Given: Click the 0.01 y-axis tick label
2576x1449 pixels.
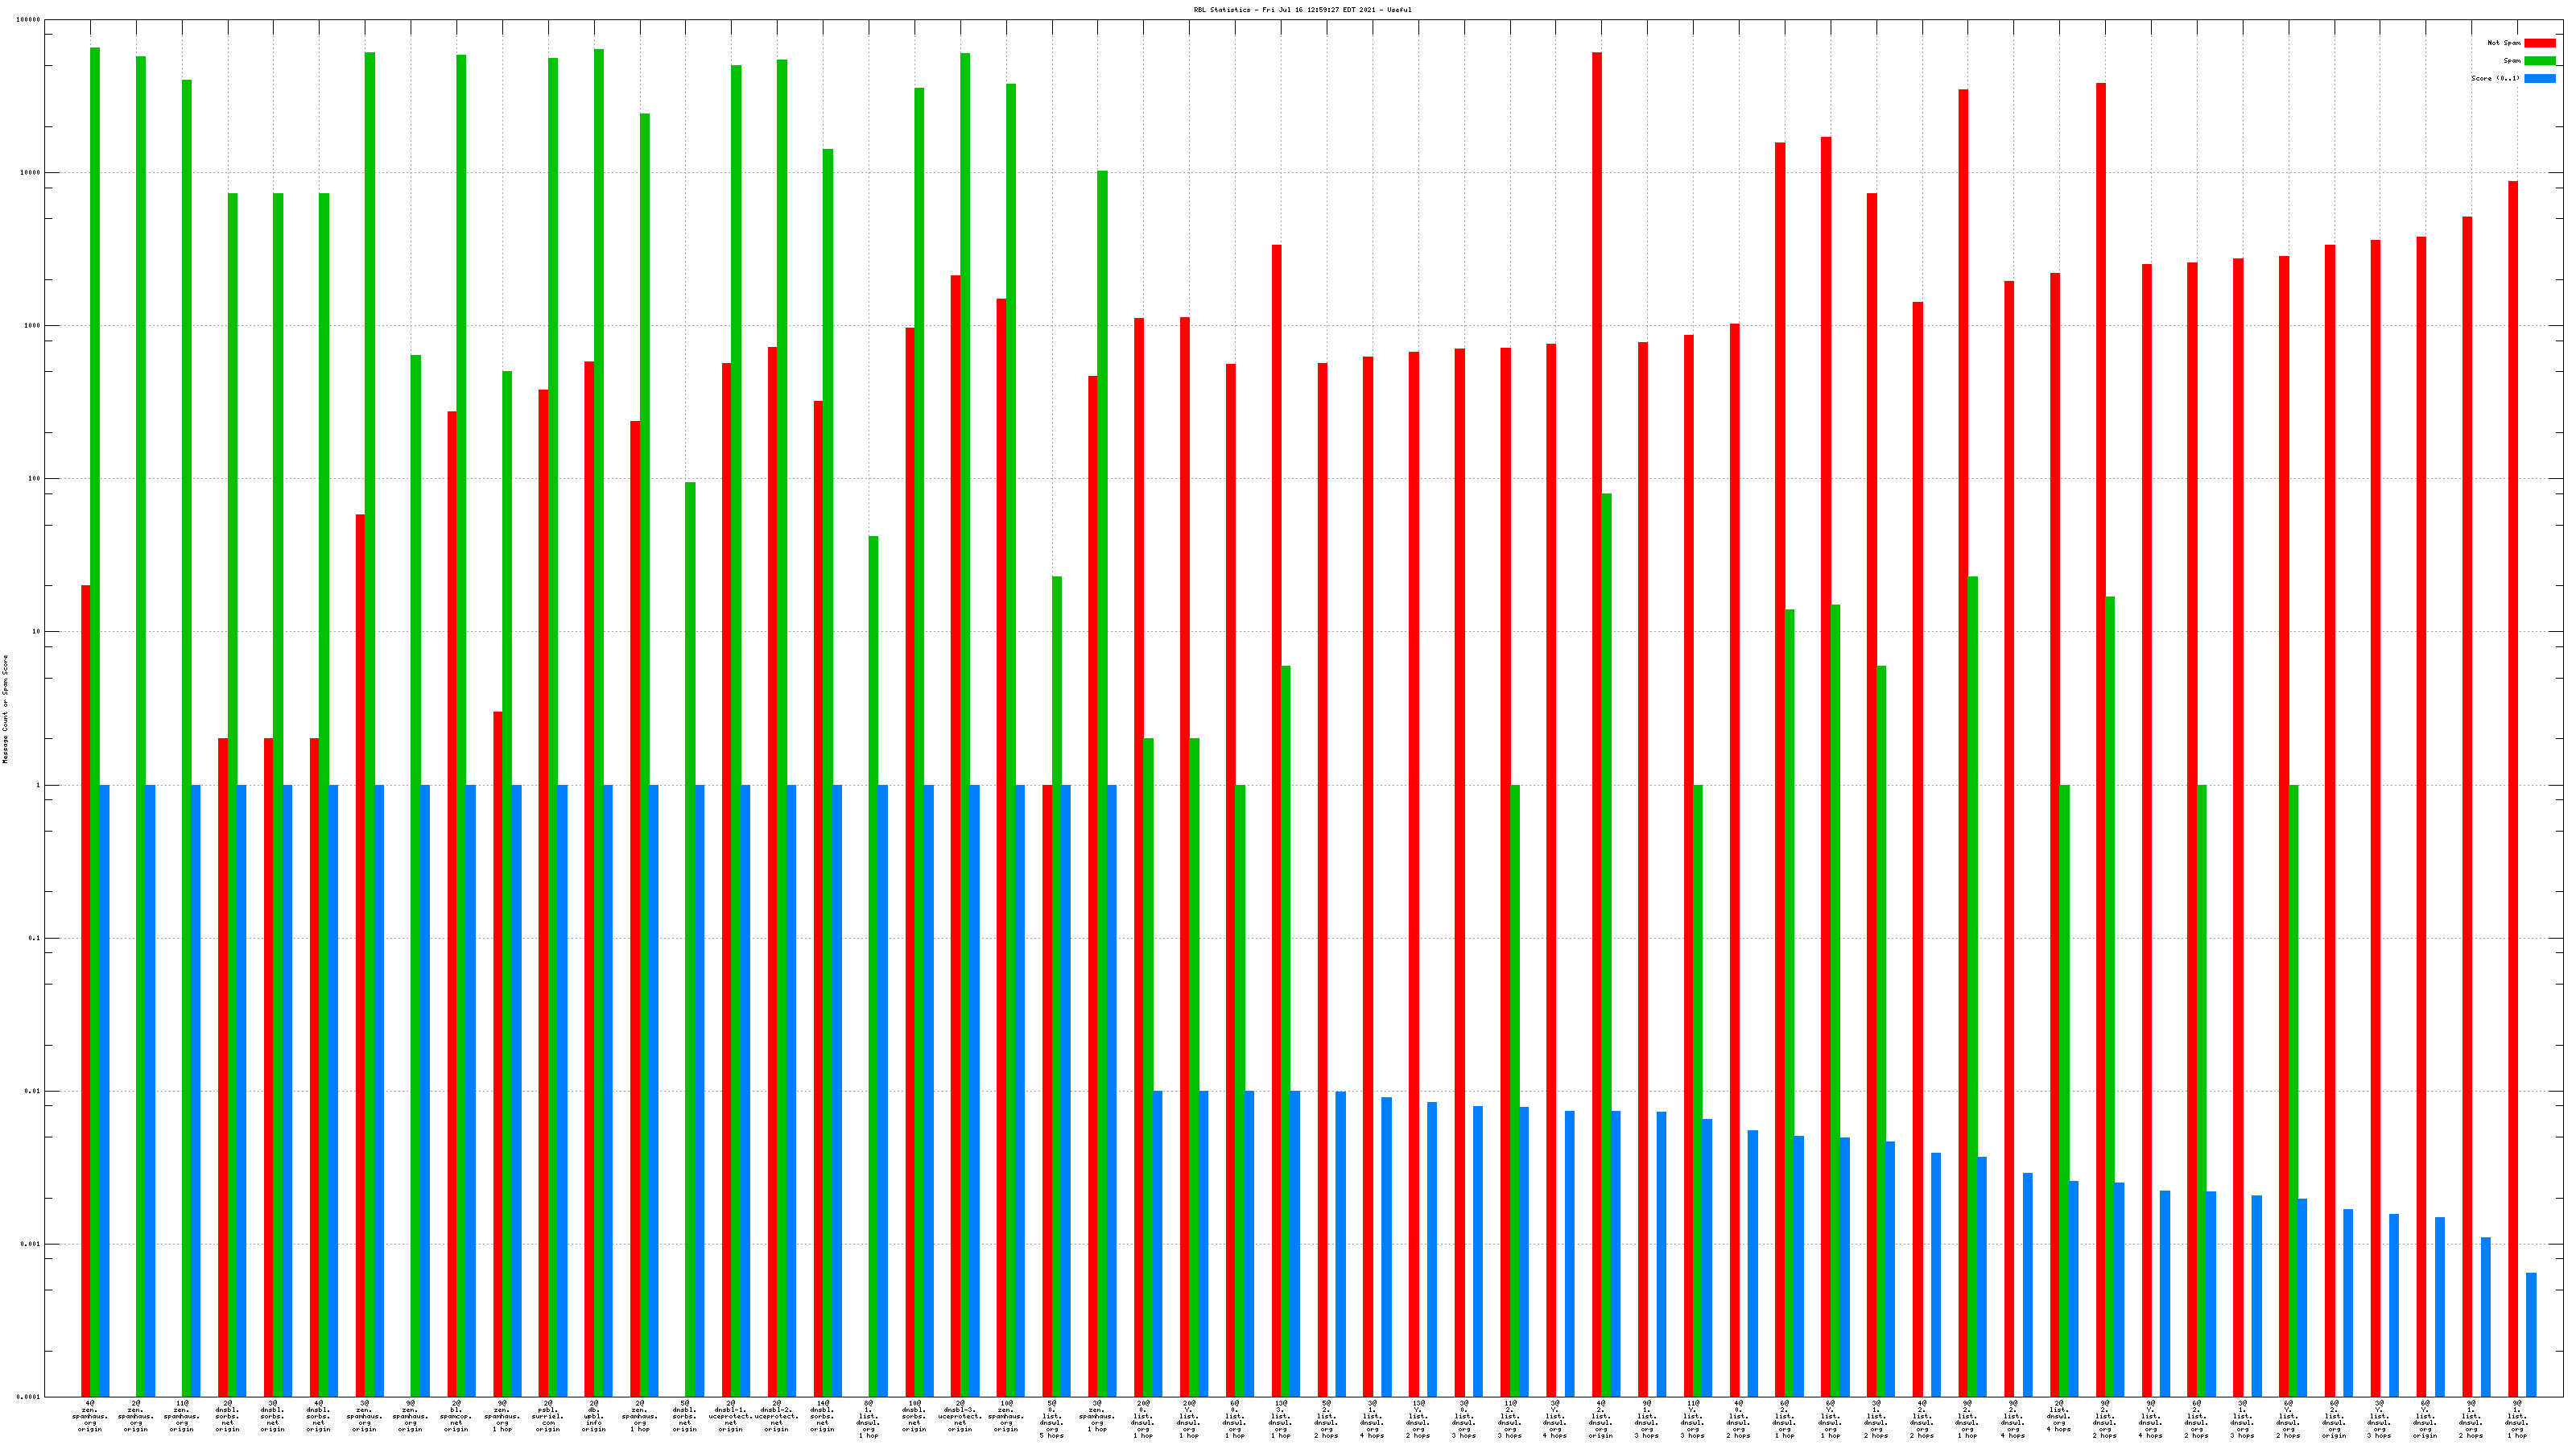Looking at the screenshot, I should pyautogui.click(x=33, y=1091).
